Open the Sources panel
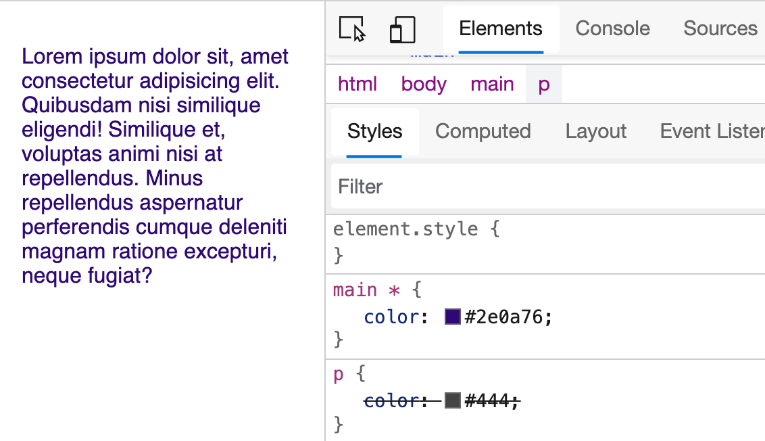The width and height of the screenshot is (765, 441). [720, 28]
